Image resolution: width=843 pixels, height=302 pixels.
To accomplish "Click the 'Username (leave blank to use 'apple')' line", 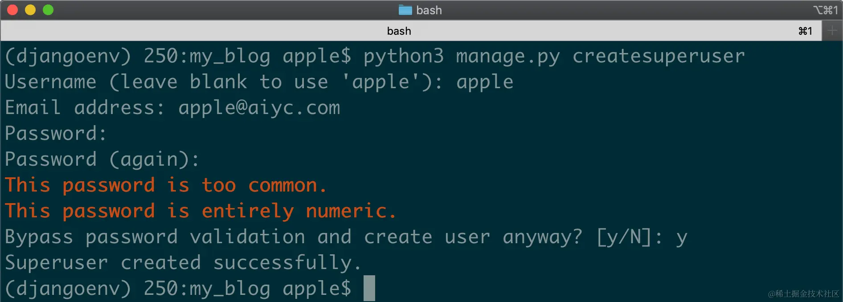I will (259, 82).
